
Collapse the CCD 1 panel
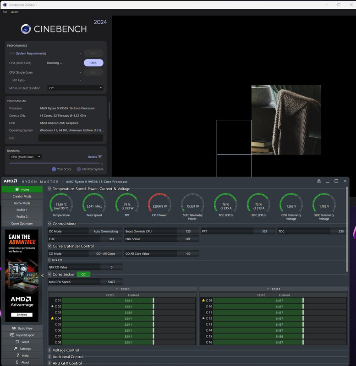coord(268,289)
